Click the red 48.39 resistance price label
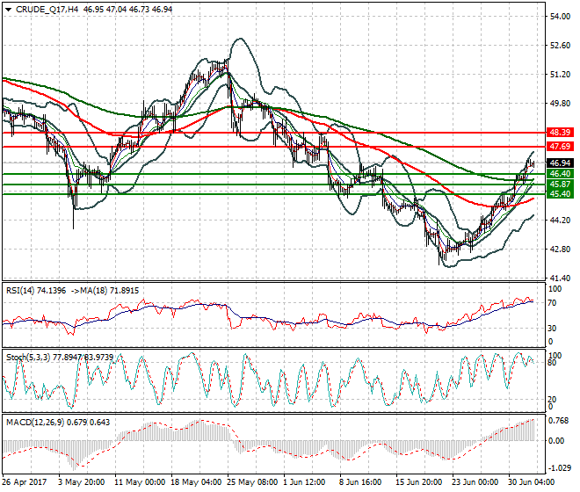The image size is (580, 492). coord(560,133)
